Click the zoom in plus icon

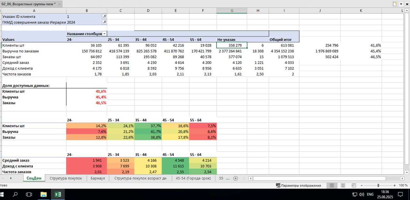point(395,186)
